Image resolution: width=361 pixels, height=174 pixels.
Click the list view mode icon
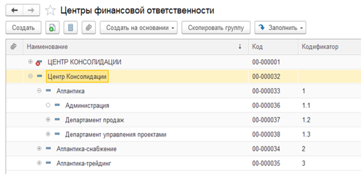70,28
